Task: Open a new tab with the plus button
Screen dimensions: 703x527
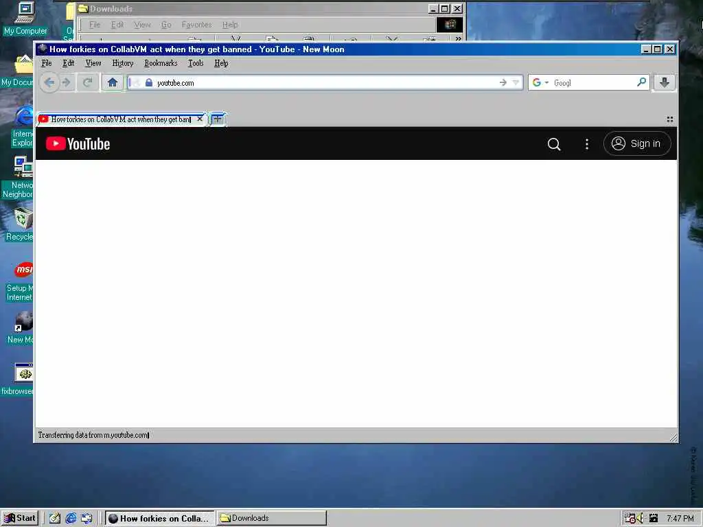Action: (218, 119)
